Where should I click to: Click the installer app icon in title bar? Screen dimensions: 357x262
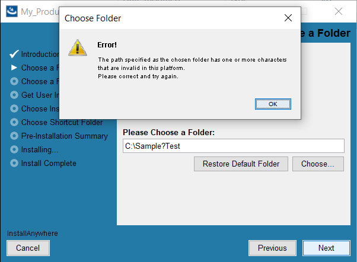pyautogui.click(x=12, y=11)
